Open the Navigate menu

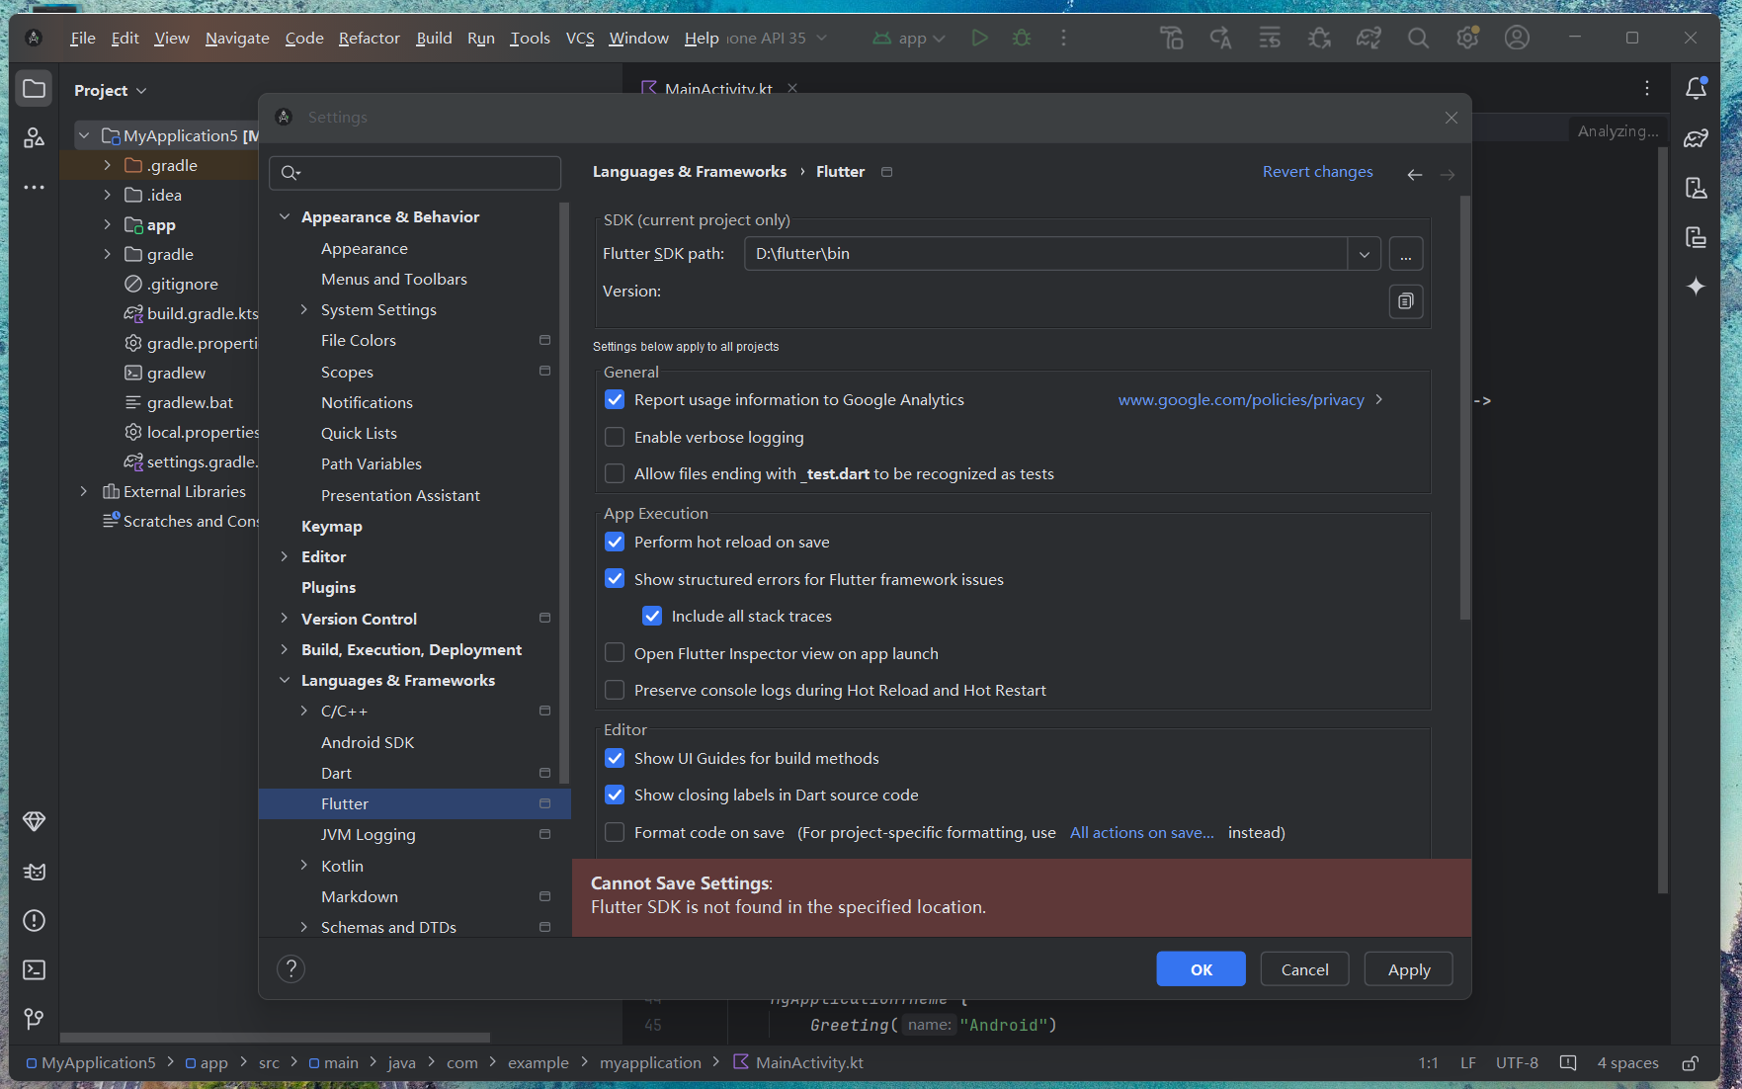coord(237,38)
